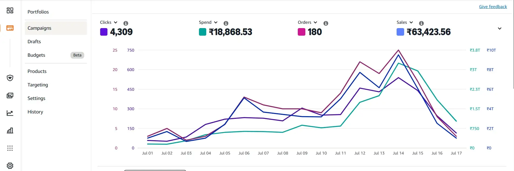Click the teal Spend color swatch
Screen dimensions: 514x171
tap(202, 32)
